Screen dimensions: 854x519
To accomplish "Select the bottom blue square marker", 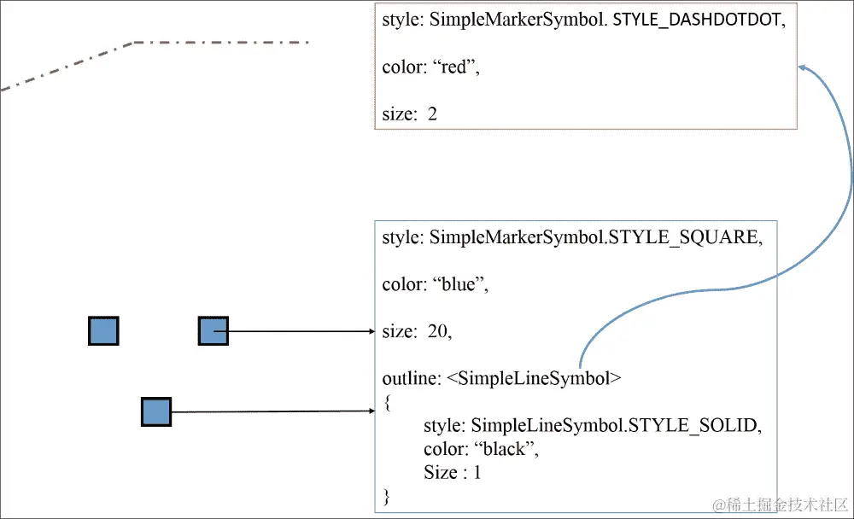I will tap(155, 412).
